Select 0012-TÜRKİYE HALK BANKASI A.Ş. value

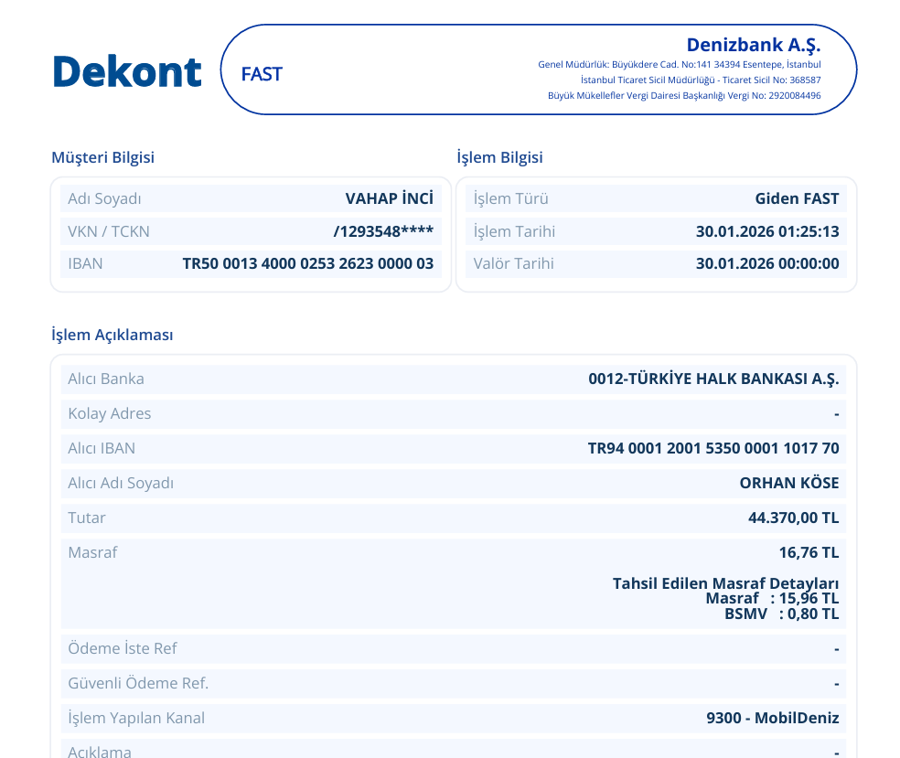tap(713, 379)
